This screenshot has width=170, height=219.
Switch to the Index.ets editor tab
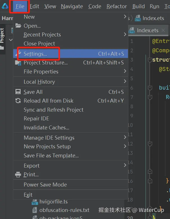(x=147, y=31)
